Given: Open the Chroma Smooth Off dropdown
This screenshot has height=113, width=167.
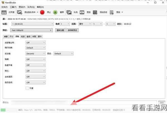Looking at the screenshot, I should coord(36,65).
